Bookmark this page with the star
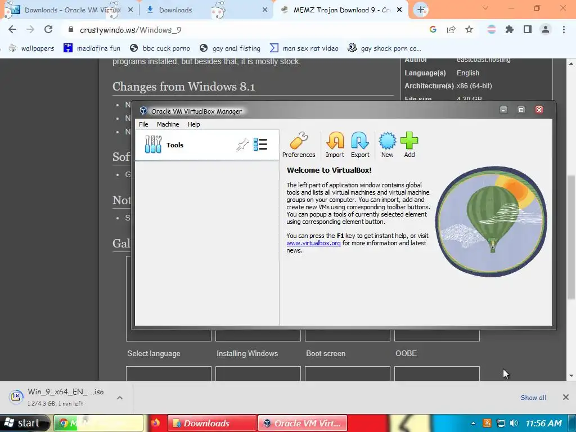 coord(469,29)
